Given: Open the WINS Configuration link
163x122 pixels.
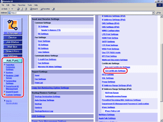Looking at the screenshot, I should [x=111, y=31].
